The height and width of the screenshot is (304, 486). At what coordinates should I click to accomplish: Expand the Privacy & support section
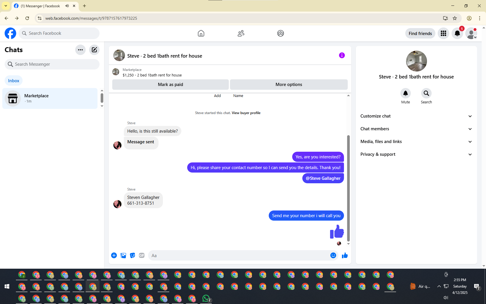(x=416, y=154)
